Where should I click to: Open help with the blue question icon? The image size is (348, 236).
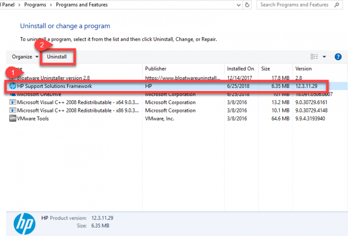[338, 57]
